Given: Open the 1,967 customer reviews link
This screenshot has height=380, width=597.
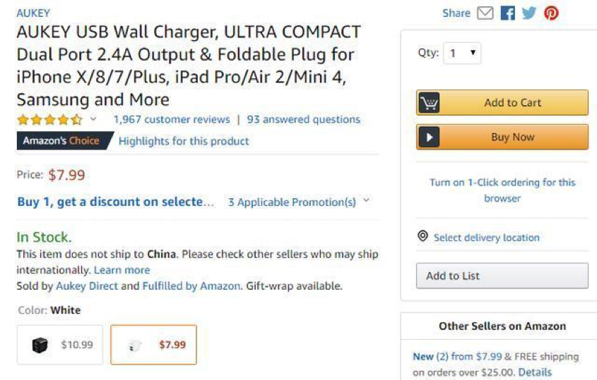Looking at the screenshot, I should tap(171, 120).
